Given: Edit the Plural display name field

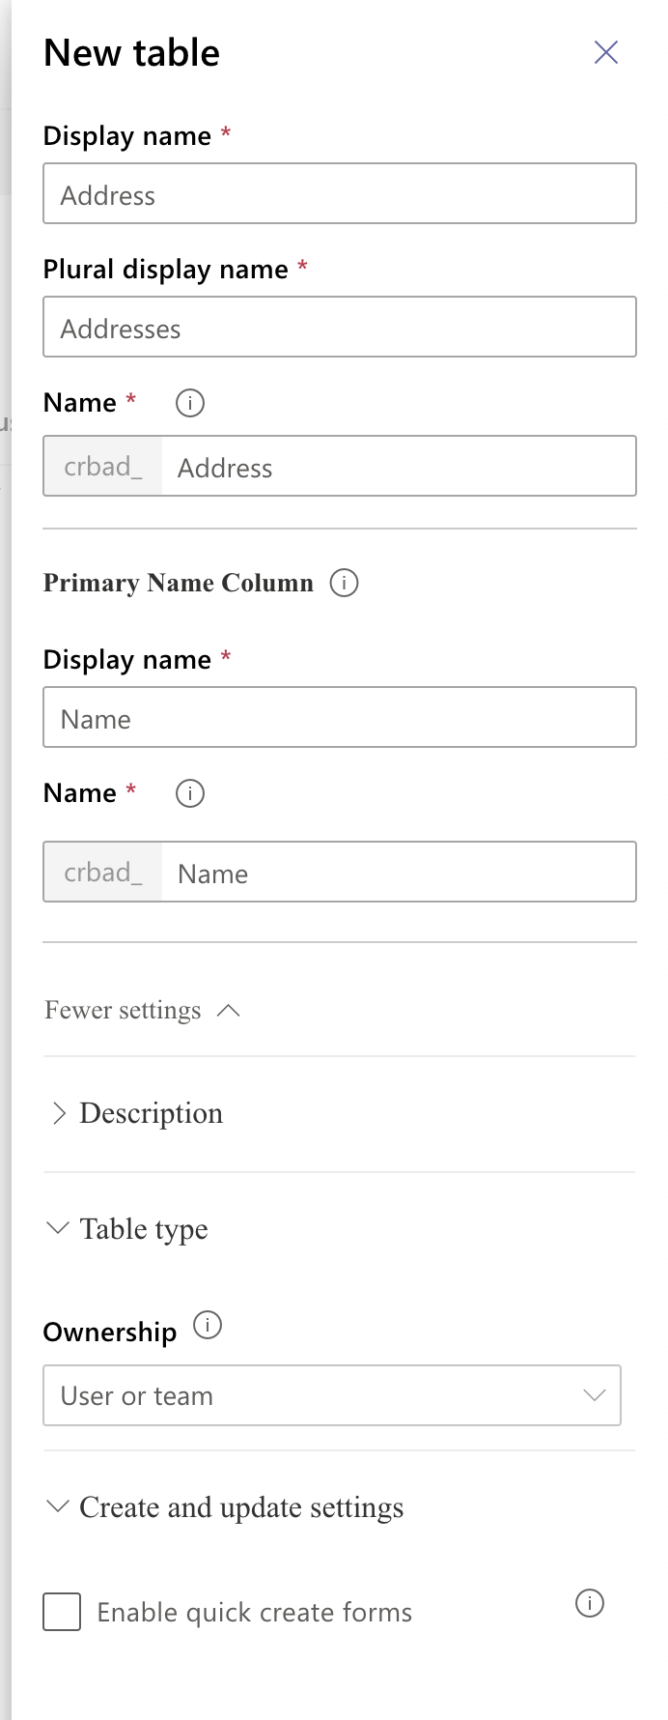Looking at the screenshot, I should [x=340, y=327].
